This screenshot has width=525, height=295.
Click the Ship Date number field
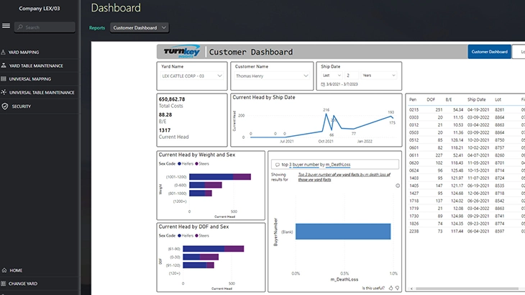(351, 76)
